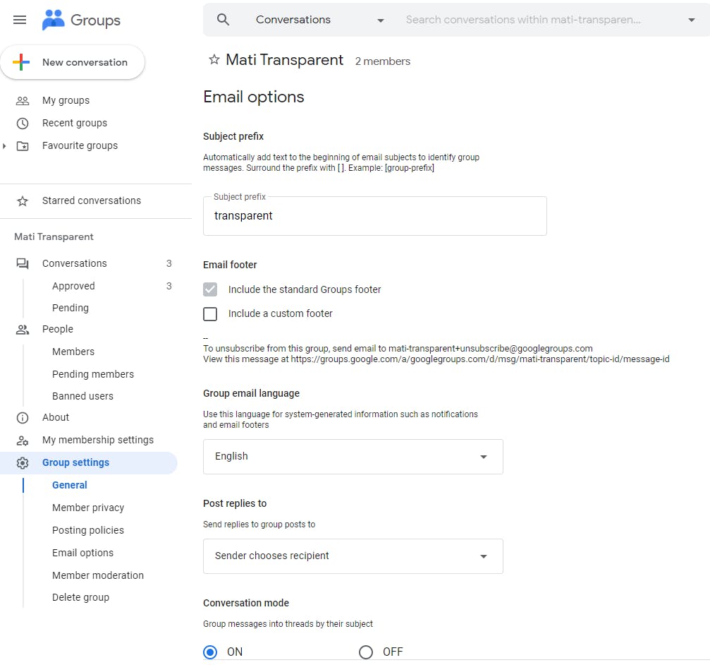The height and width of the screenshot is (665, 710).
Task: Click the Group settings gear icon
Action: [23, 463]
